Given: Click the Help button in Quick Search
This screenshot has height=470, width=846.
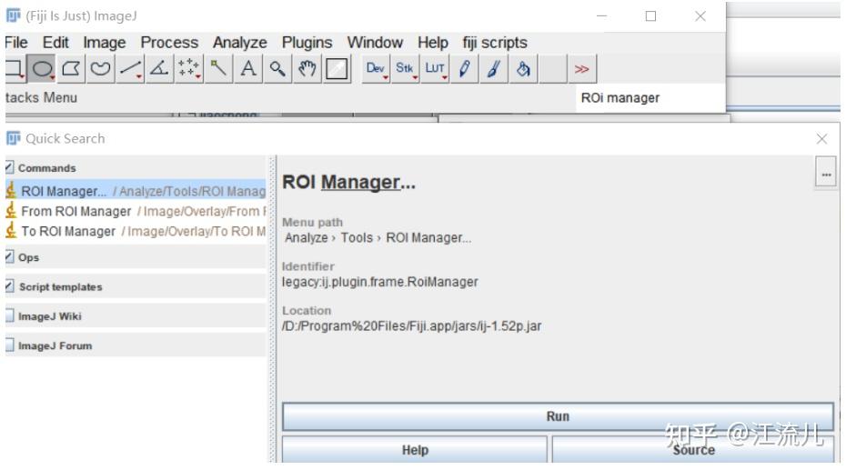Looking at the screenshot, I should coord(415,449).
